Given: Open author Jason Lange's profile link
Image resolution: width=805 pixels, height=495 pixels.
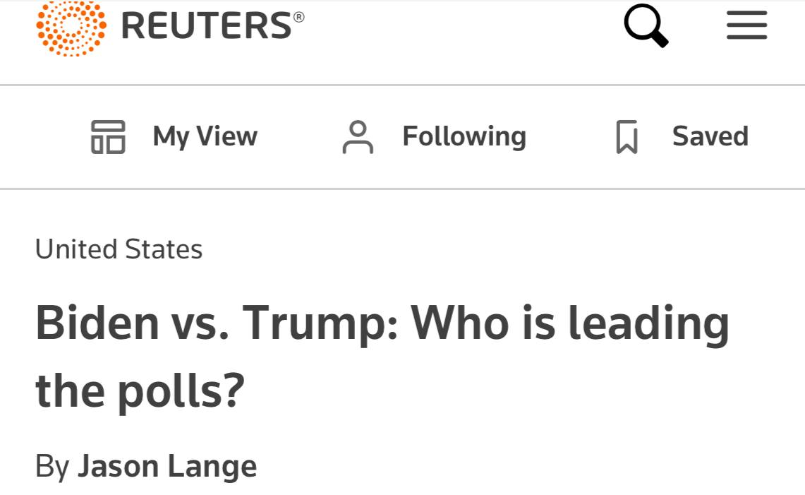Looking at the screenshot, I should (x=167, y=467).
